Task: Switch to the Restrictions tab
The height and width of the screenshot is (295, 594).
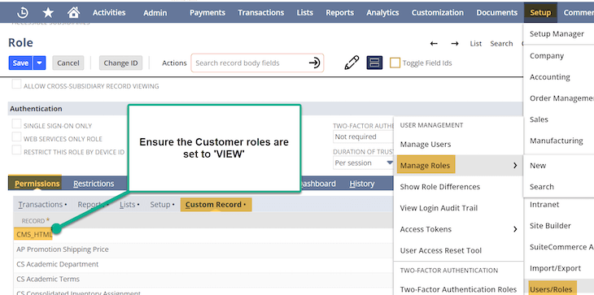Action: (x=94, y=184)
